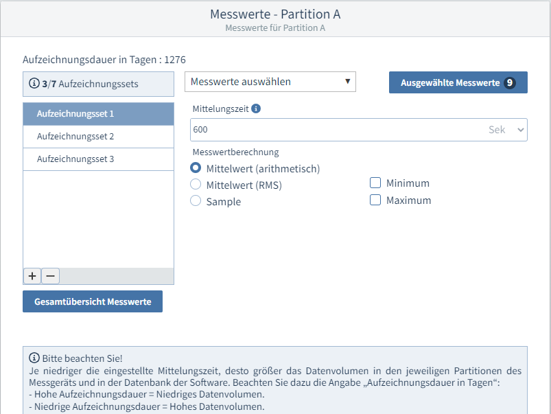The image size is (551, 414).
Task: Select the Sample radio button
Action: click(196, 201)
